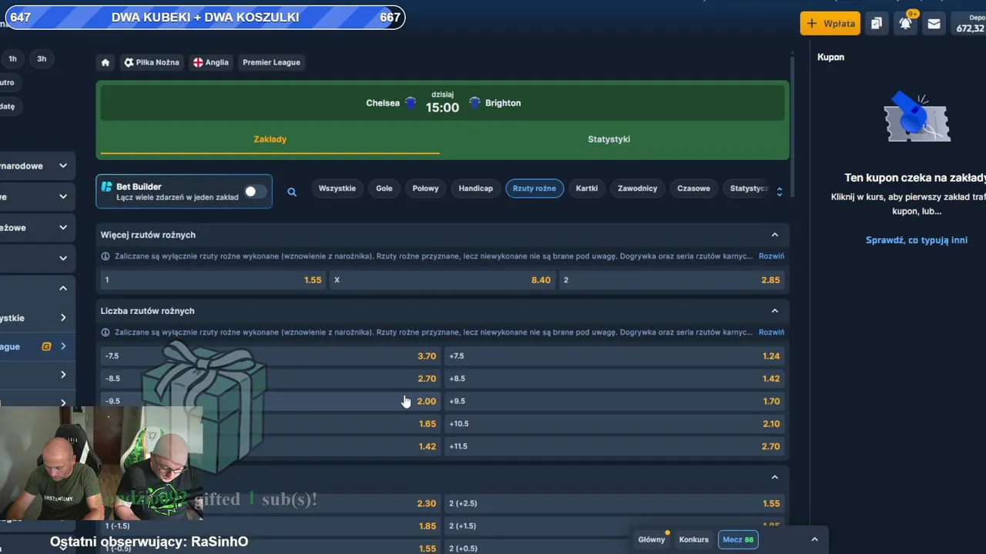Viewport: 986px width, 554px height.
Task: Click Rozwiń in Liczba rzutów rożnych note
Action: [x=772, y=332]
